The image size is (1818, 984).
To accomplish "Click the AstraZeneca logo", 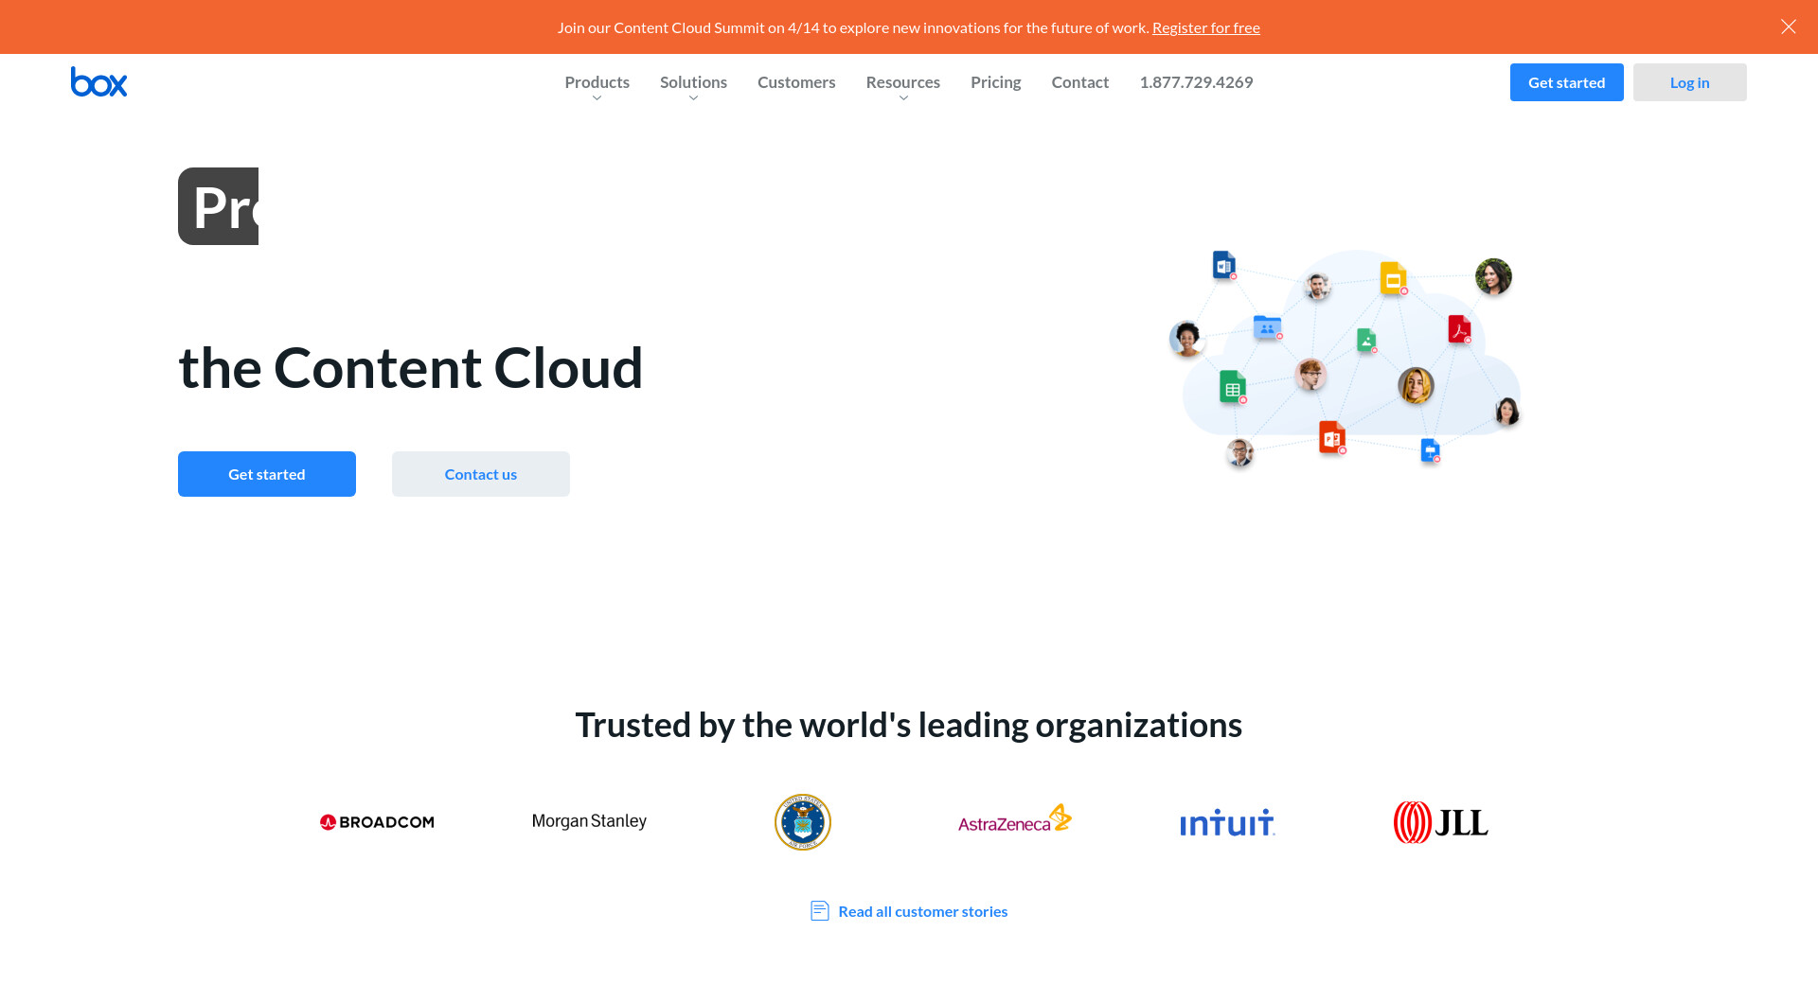I will click(1014, 821).
